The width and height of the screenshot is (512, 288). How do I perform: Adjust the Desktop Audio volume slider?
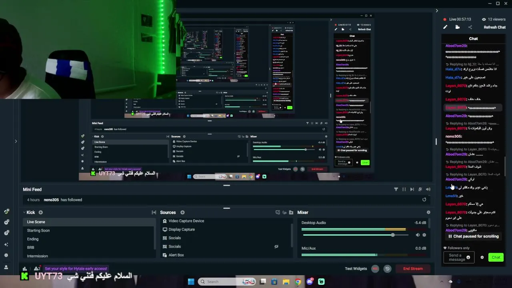356,235
